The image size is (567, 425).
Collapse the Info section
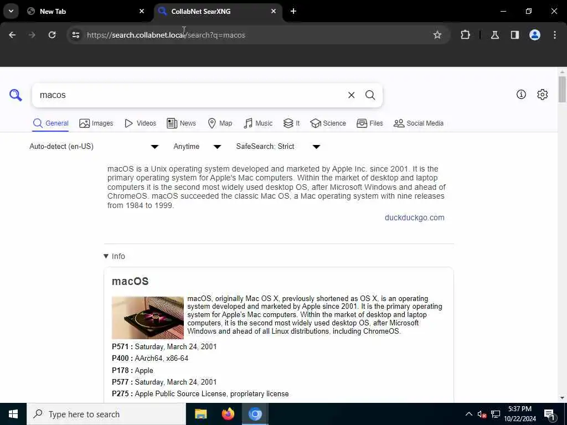pos(114,256)
